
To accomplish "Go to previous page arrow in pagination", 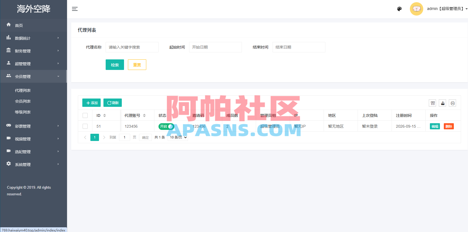I will pos(85,137).
